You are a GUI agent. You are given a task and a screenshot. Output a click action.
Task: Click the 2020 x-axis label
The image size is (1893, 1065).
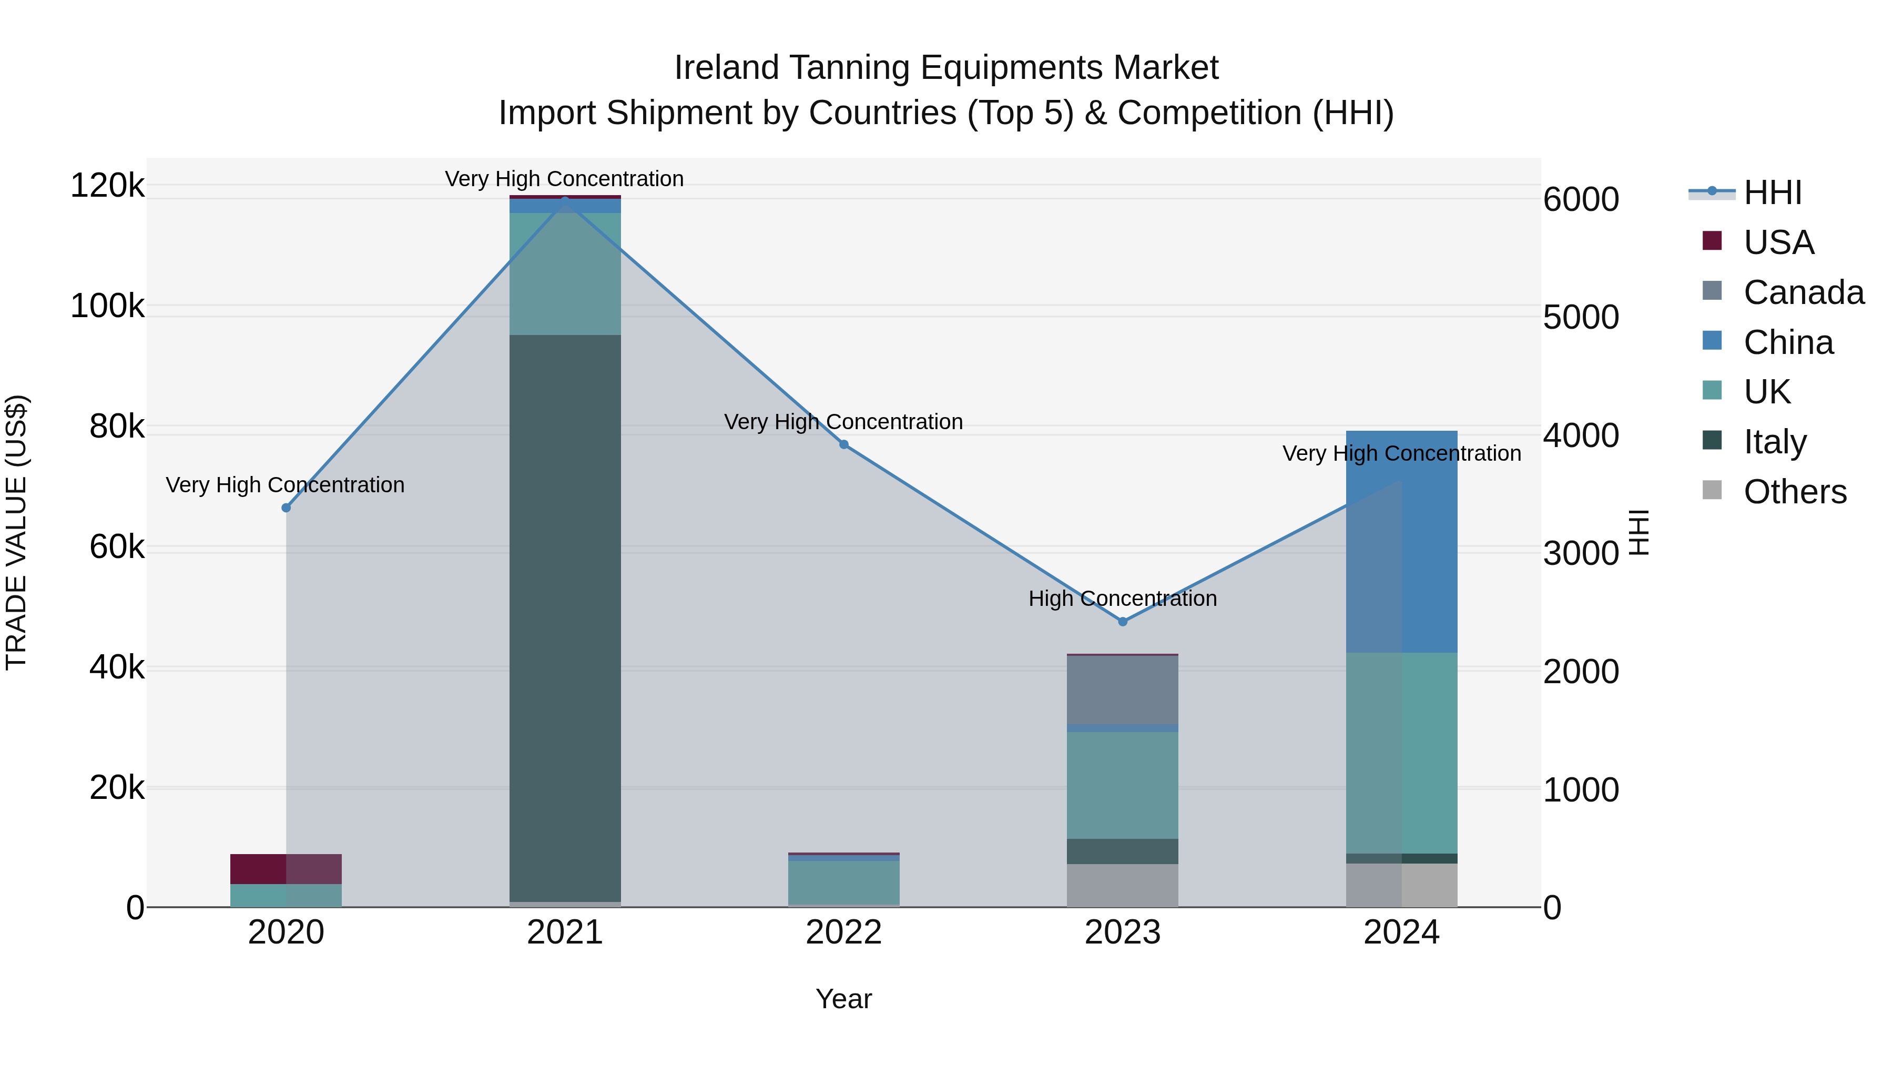click(287, 932)
